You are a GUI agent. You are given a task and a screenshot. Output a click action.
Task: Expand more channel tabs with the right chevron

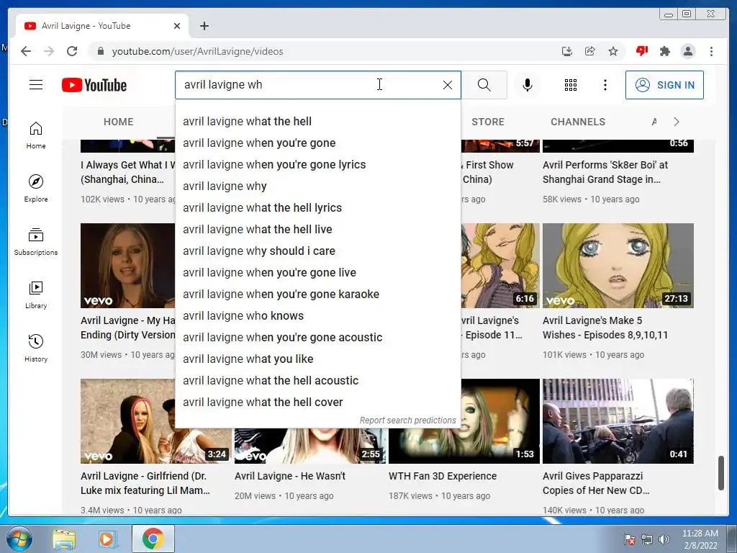[677, 122]
